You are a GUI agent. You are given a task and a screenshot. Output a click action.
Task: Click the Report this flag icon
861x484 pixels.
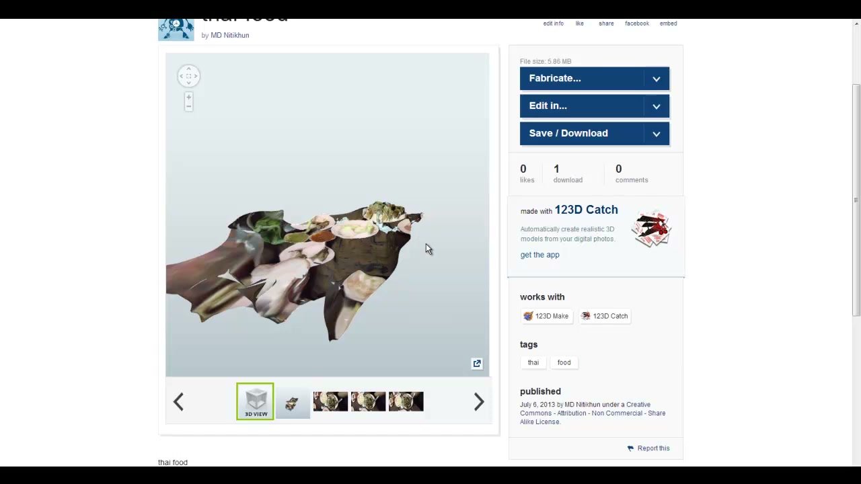click(630, 448)
